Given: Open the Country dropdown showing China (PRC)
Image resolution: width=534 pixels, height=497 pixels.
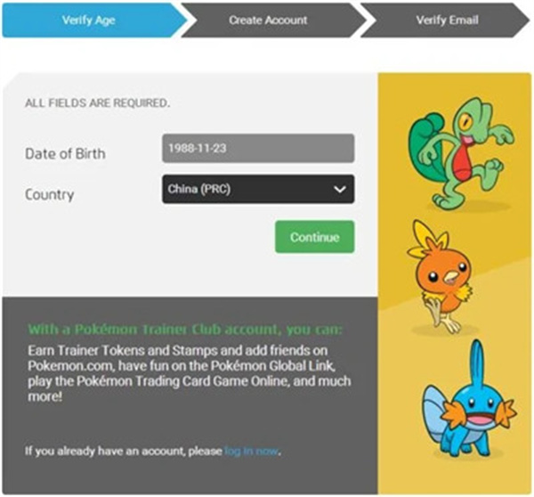Looking at the screenshot, I should 249,189.
